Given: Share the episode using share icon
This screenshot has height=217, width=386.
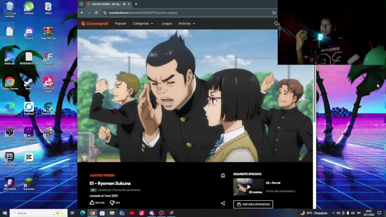Looking at the screenshot, I should (x=223, y=203).
